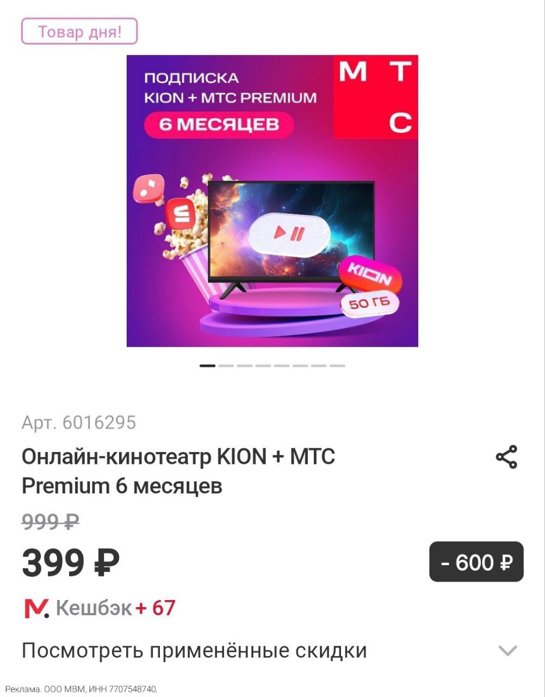545x697 pixels.
Task: Tap the share icon beside product title
Action: [x=506, y=456]
